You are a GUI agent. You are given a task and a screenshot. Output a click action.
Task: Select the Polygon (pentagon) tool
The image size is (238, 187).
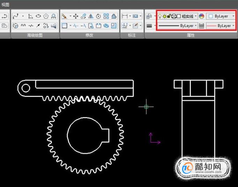46,16
